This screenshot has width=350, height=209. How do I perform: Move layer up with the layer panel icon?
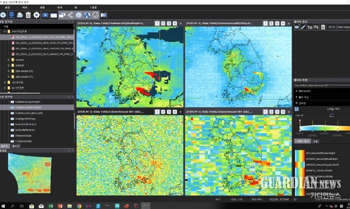(310, 27)
